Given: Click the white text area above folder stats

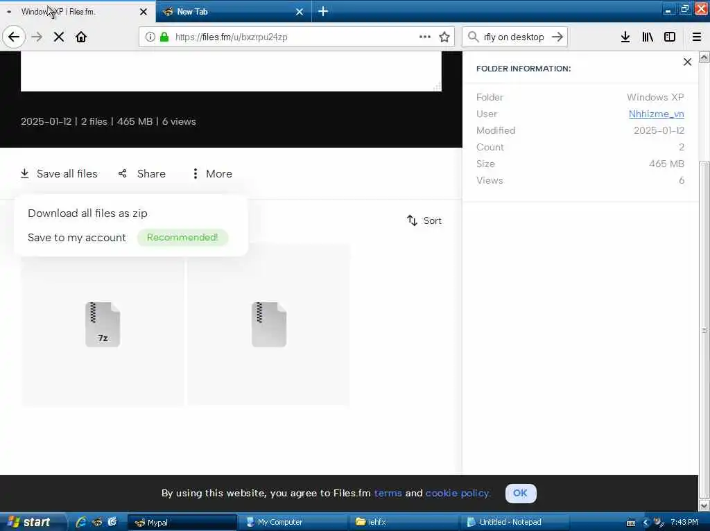Looking at the screenshot, I should pos(231,71).
